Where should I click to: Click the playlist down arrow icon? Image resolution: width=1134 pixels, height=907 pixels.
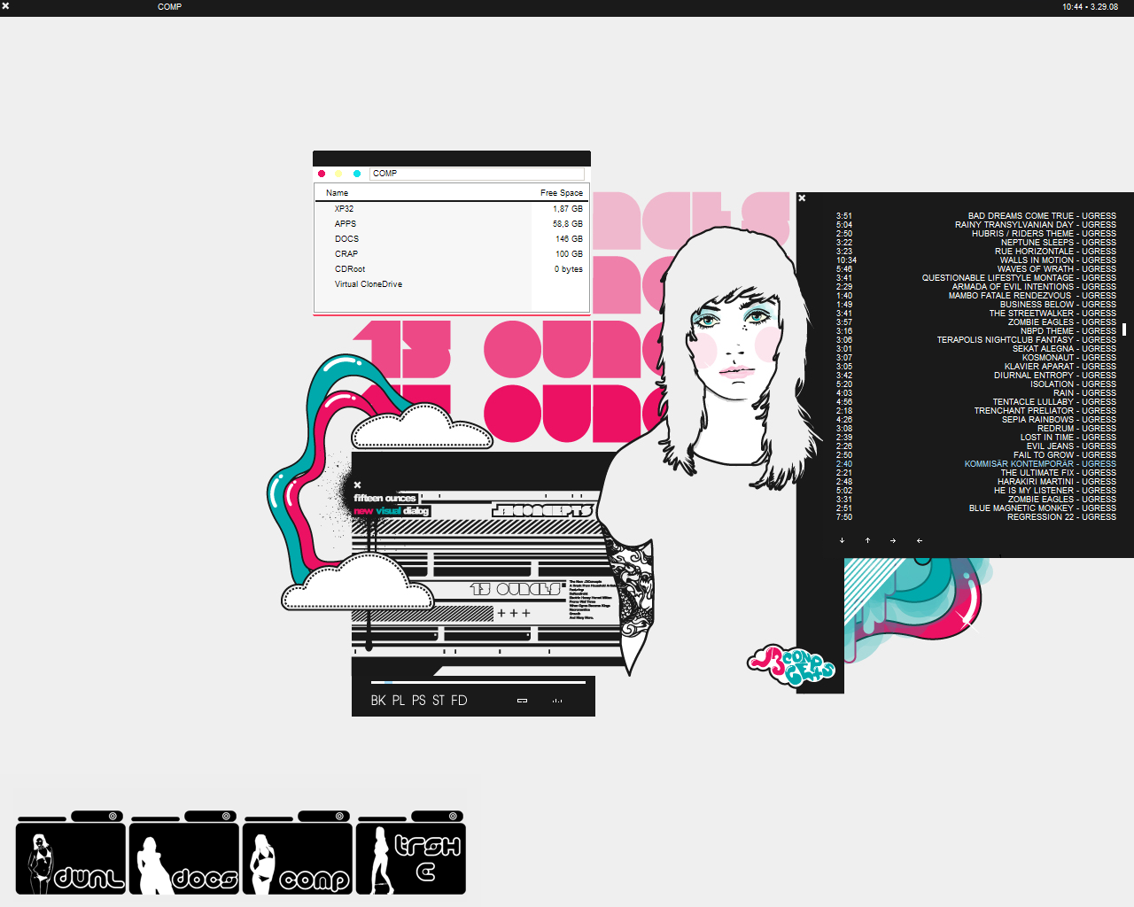click(842, 540)
